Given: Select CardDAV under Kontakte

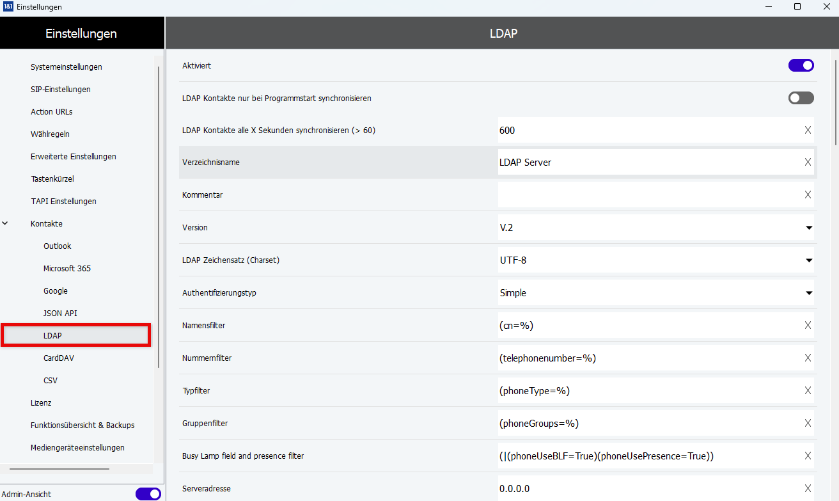Looking at the screenshot, I should pyautogui.click(x=59, y=358).
